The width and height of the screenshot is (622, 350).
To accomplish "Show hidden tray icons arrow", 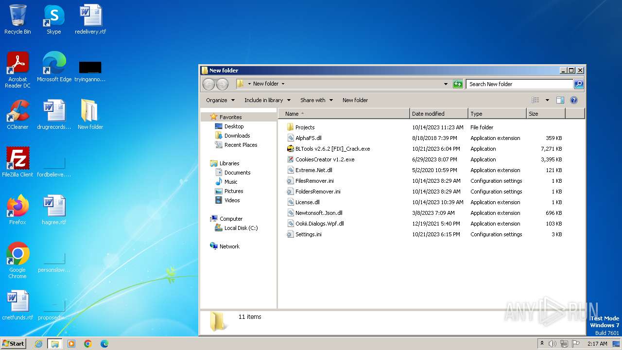I will click(542, 344).
